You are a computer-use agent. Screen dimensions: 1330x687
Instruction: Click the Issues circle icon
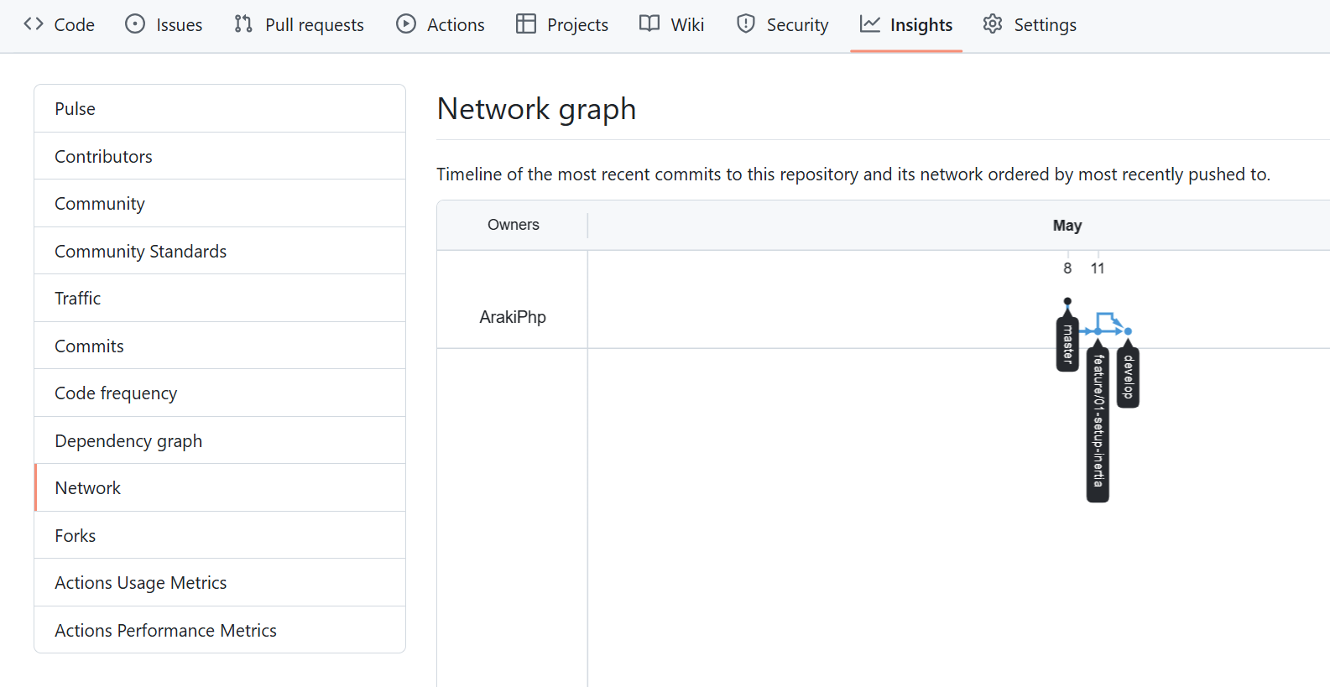tap(135, 24)
